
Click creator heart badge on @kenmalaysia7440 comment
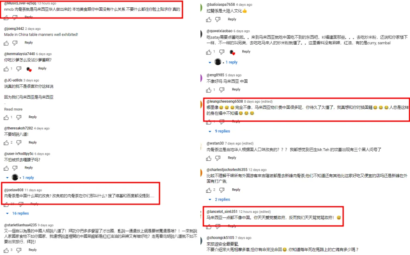click(x=29, y=69)
